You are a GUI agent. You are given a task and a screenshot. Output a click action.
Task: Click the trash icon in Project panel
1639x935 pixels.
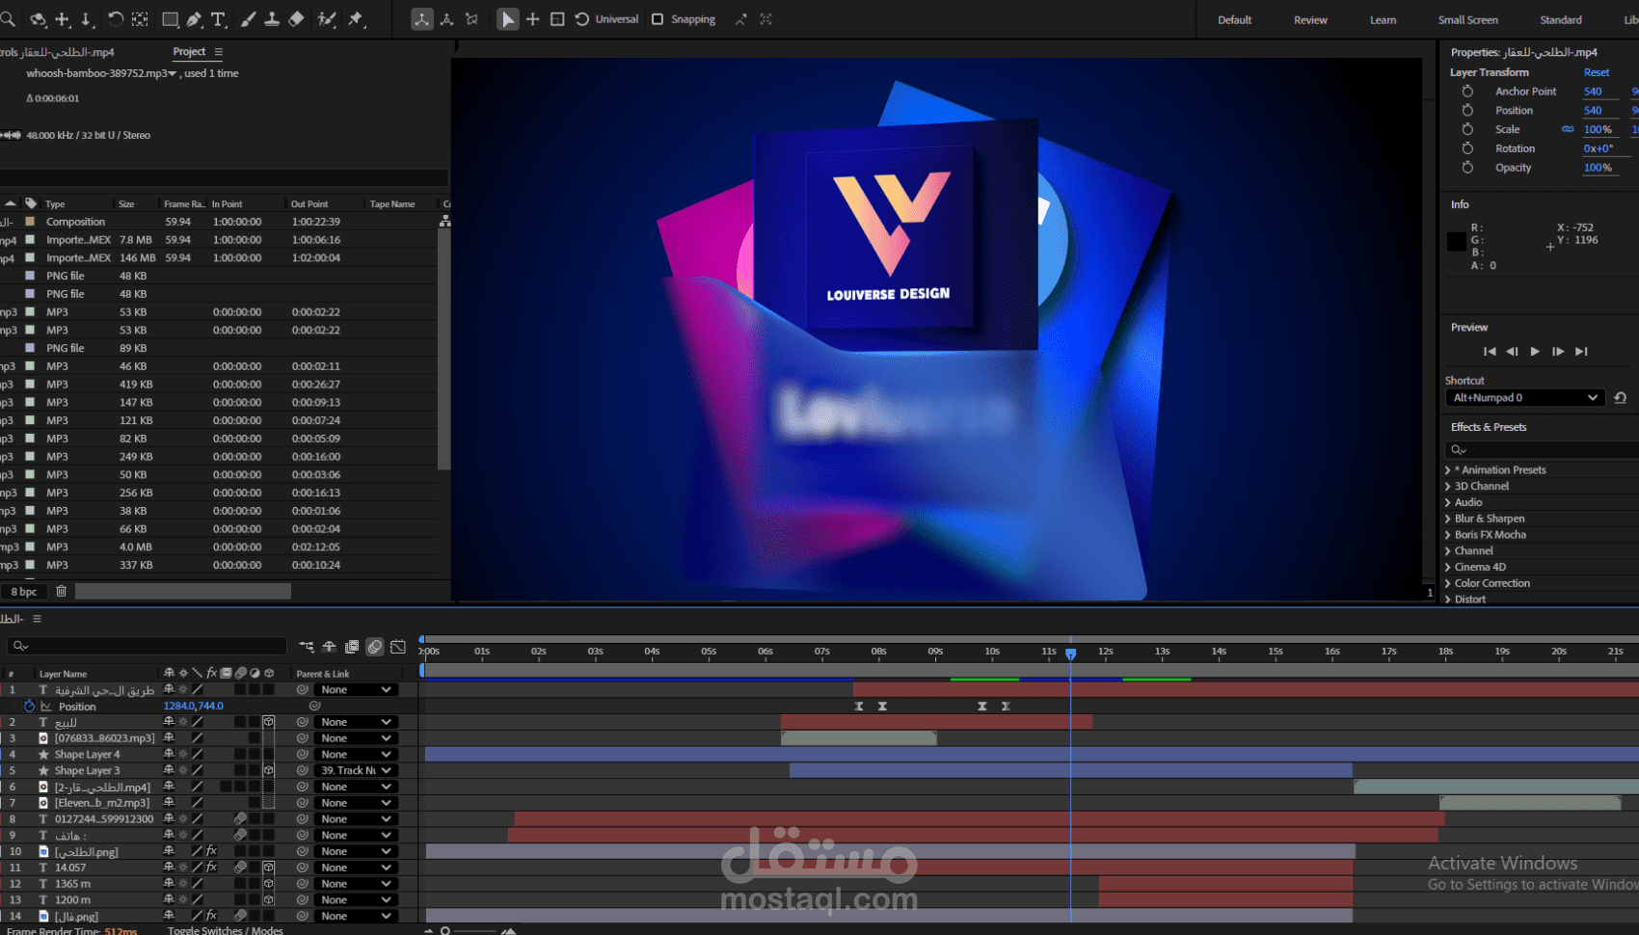(x=61, y=591)
